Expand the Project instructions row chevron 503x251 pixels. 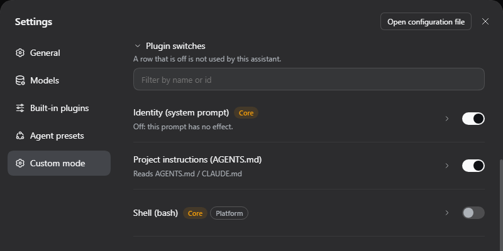[447, 166]
